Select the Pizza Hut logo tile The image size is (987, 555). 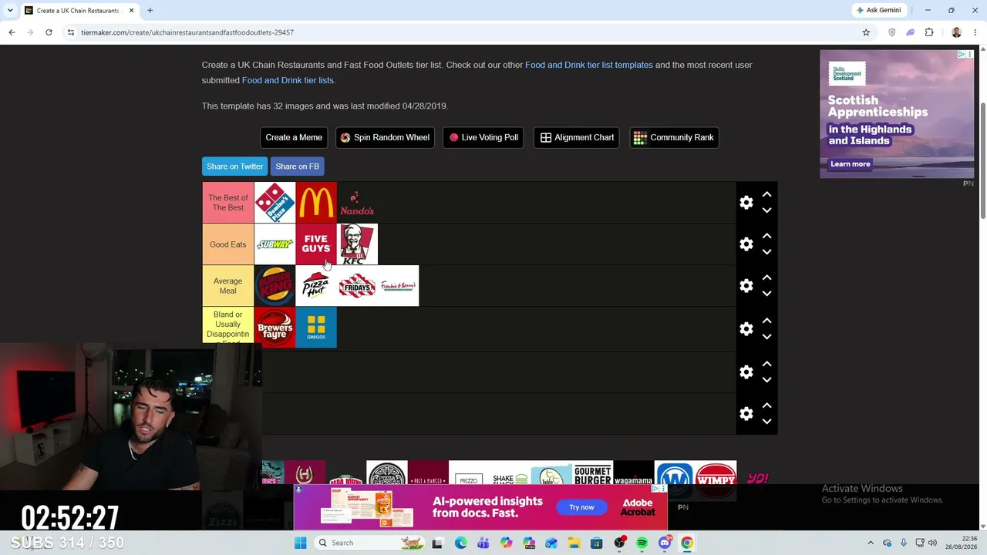[x=316, y=286]
